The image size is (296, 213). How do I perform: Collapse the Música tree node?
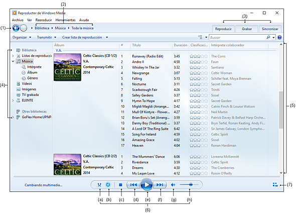coord(13,61)
